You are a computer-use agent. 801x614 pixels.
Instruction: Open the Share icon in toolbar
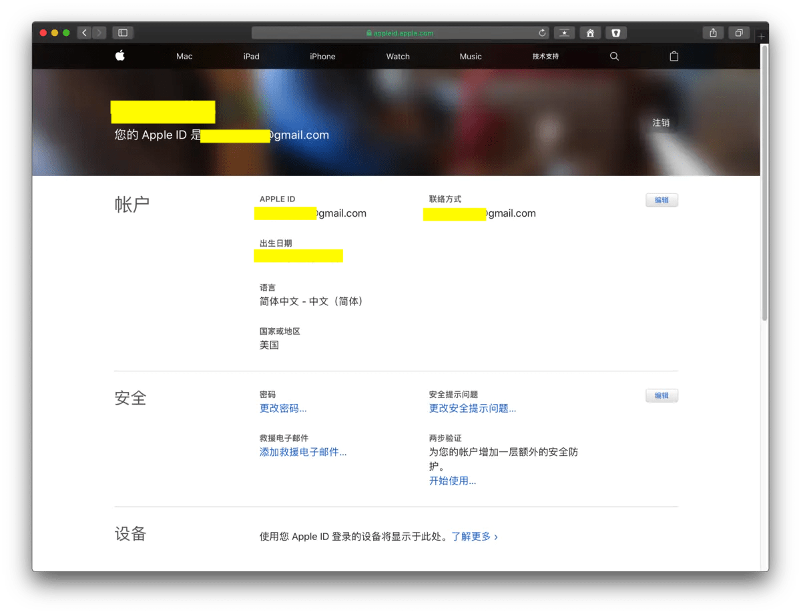tap(714, 33)
